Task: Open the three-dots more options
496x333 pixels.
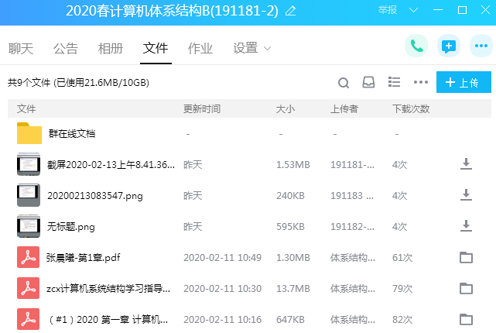Action: 420,83
